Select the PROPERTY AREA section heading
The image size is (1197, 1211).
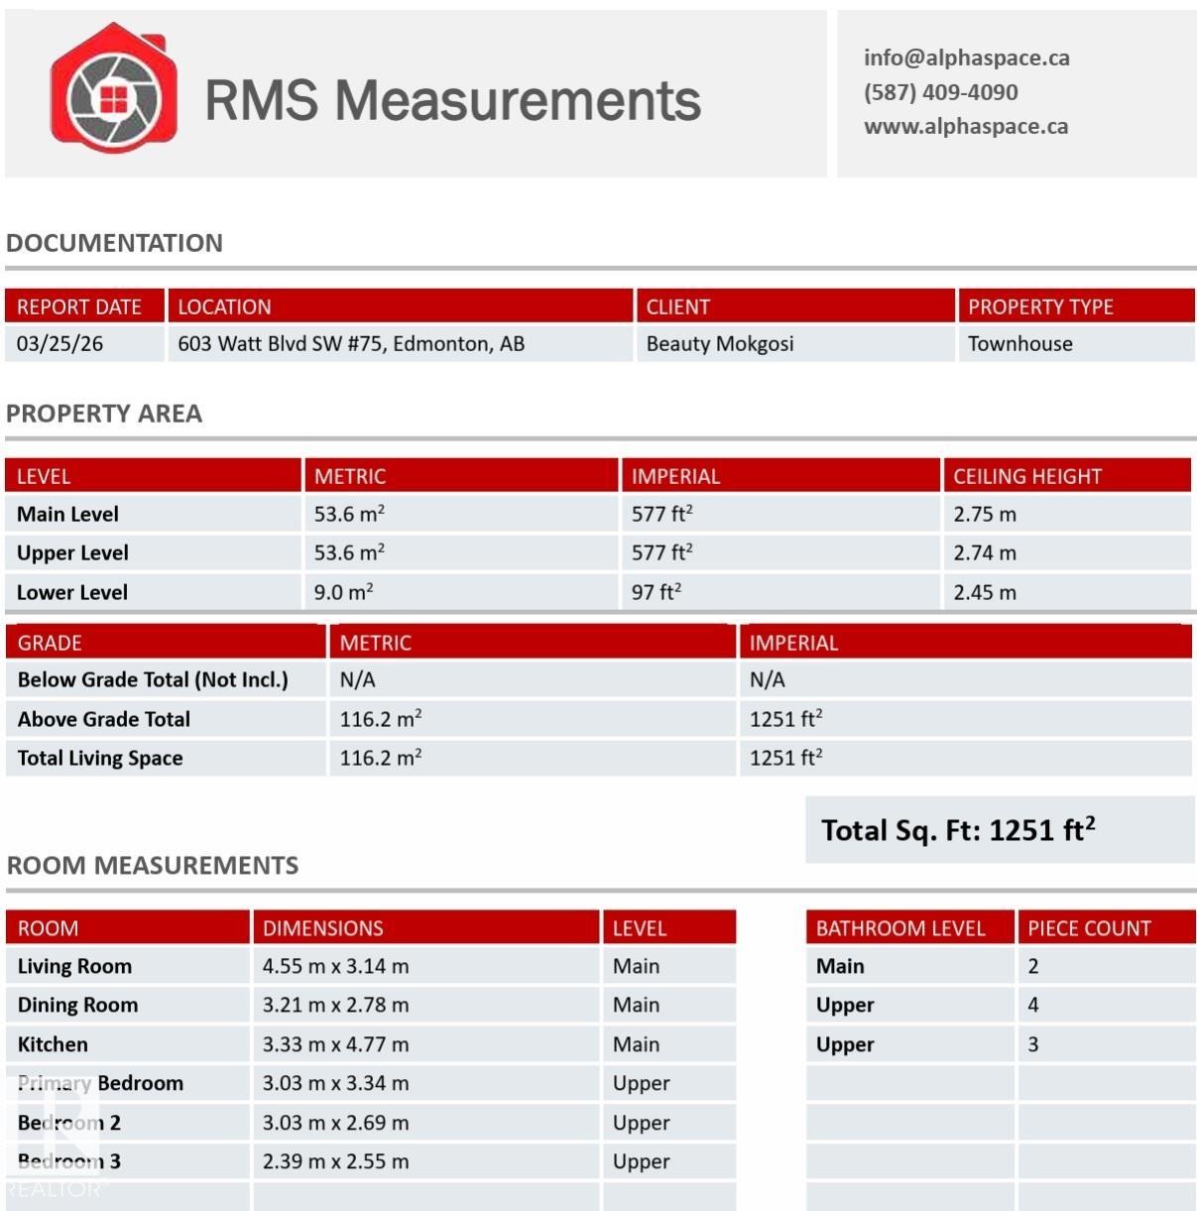point(103,413)
